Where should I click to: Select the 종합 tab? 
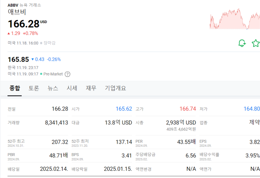(15, 88)
